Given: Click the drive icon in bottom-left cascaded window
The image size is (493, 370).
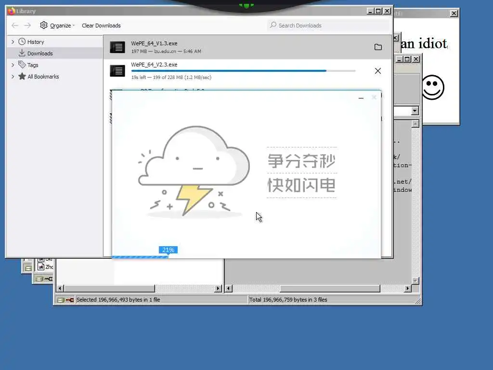Looking at the screenshot, I should 39,279.
